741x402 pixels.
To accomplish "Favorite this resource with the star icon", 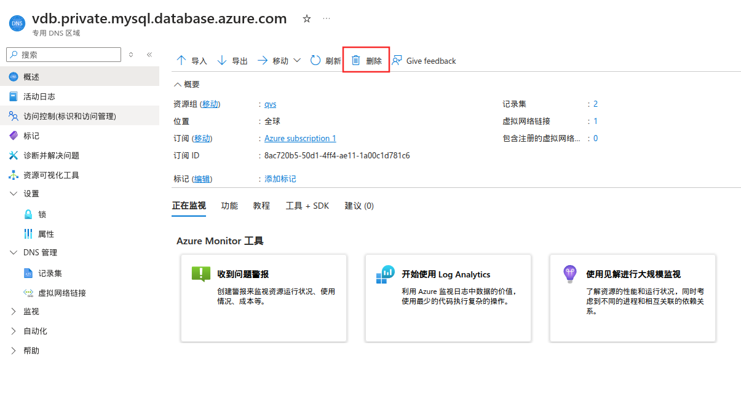I will click(307, 19).
